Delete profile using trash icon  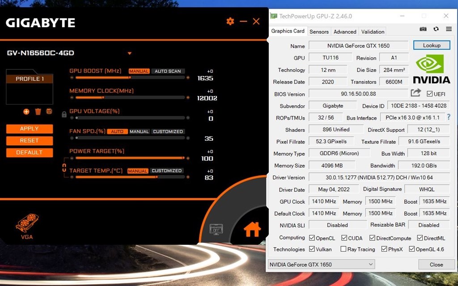click(x=38, y=111)
